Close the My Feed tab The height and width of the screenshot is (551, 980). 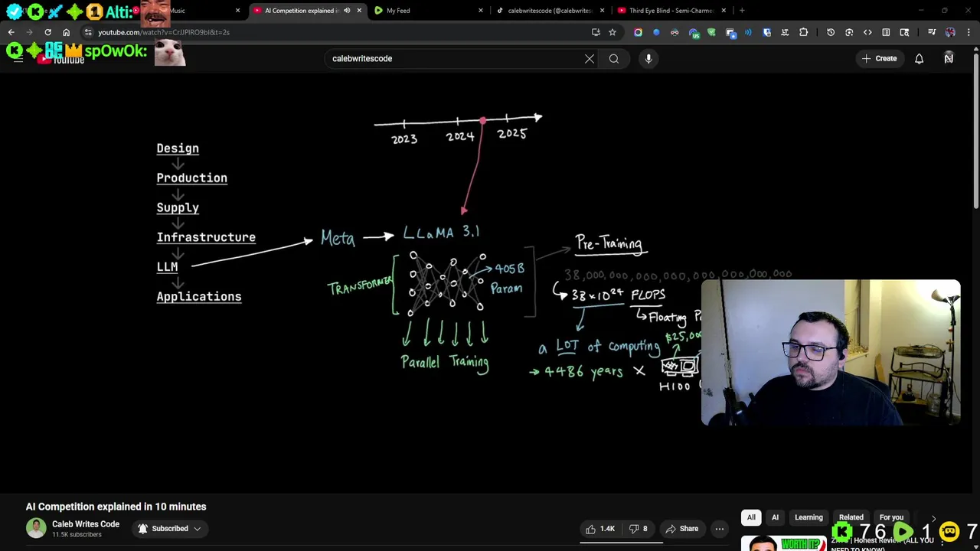pyautogui.click(x=481, y=11)
